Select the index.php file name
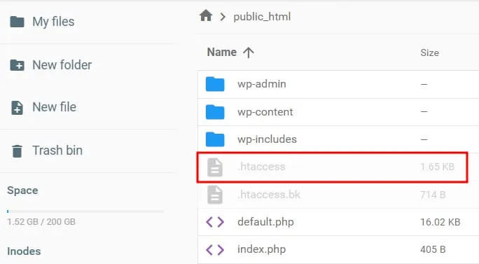 click(x=261, y=249)
